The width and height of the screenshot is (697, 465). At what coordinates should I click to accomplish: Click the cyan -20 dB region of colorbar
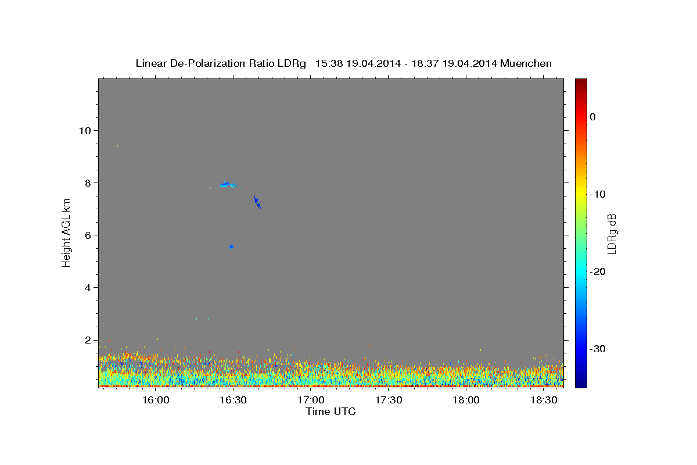tap(581, 271)
